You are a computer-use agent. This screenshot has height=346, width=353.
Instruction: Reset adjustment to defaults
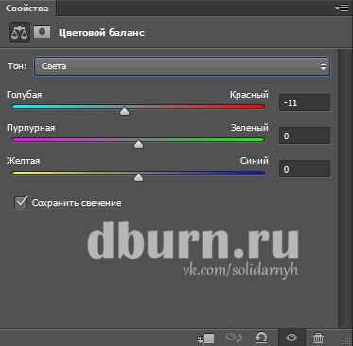[x=261, y=337]
